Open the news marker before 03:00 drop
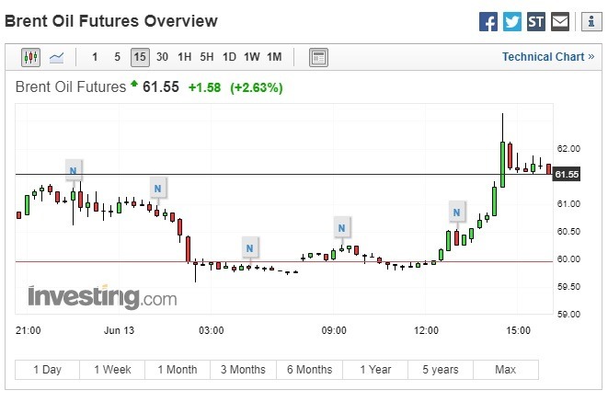Image resolution: width=608 pixels, height=402 pixels. coord(157,188)
